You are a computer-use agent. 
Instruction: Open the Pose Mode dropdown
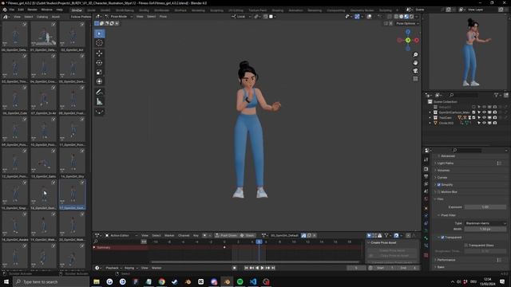tap(119, 16)
